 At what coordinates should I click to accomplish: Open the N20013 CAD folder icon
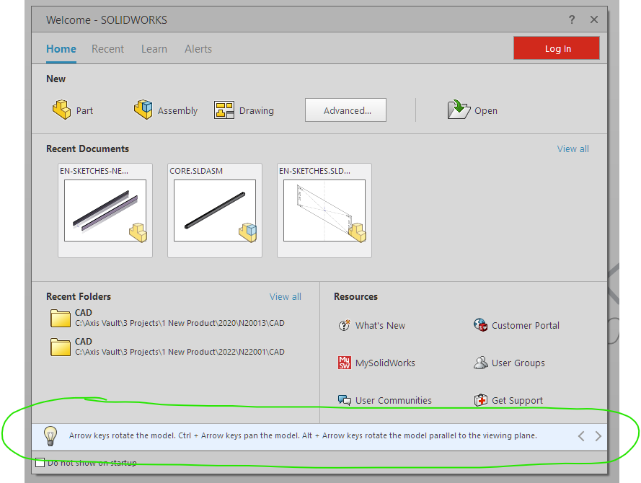[x=61, y=318]
